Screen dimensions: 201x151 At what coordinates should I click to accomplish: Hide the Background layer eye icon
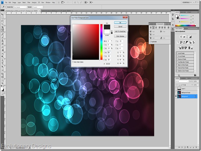click(176, 96)
